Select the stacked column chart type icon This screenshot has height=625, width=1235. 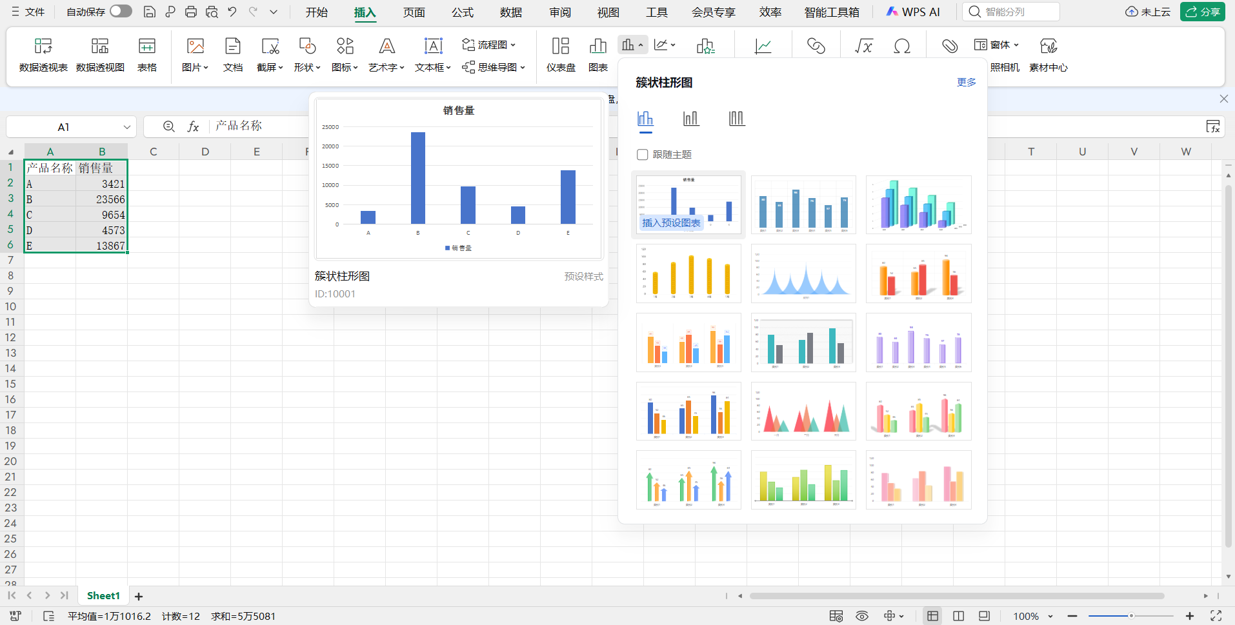coord(691,119)
